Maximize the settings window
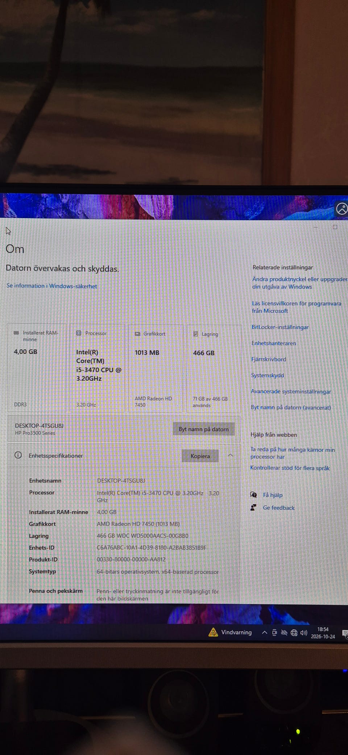Image resolution: width=348 pixels, height=755 pixels. point(335,227)
